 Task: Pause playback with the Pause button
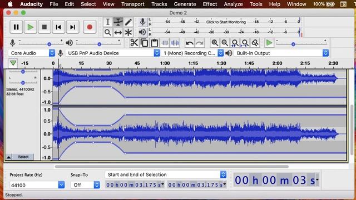coord(16,27)
